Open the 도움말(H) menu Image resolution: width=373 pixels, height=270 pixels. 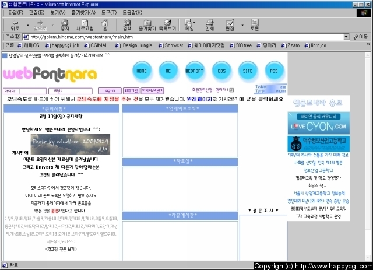132,13
